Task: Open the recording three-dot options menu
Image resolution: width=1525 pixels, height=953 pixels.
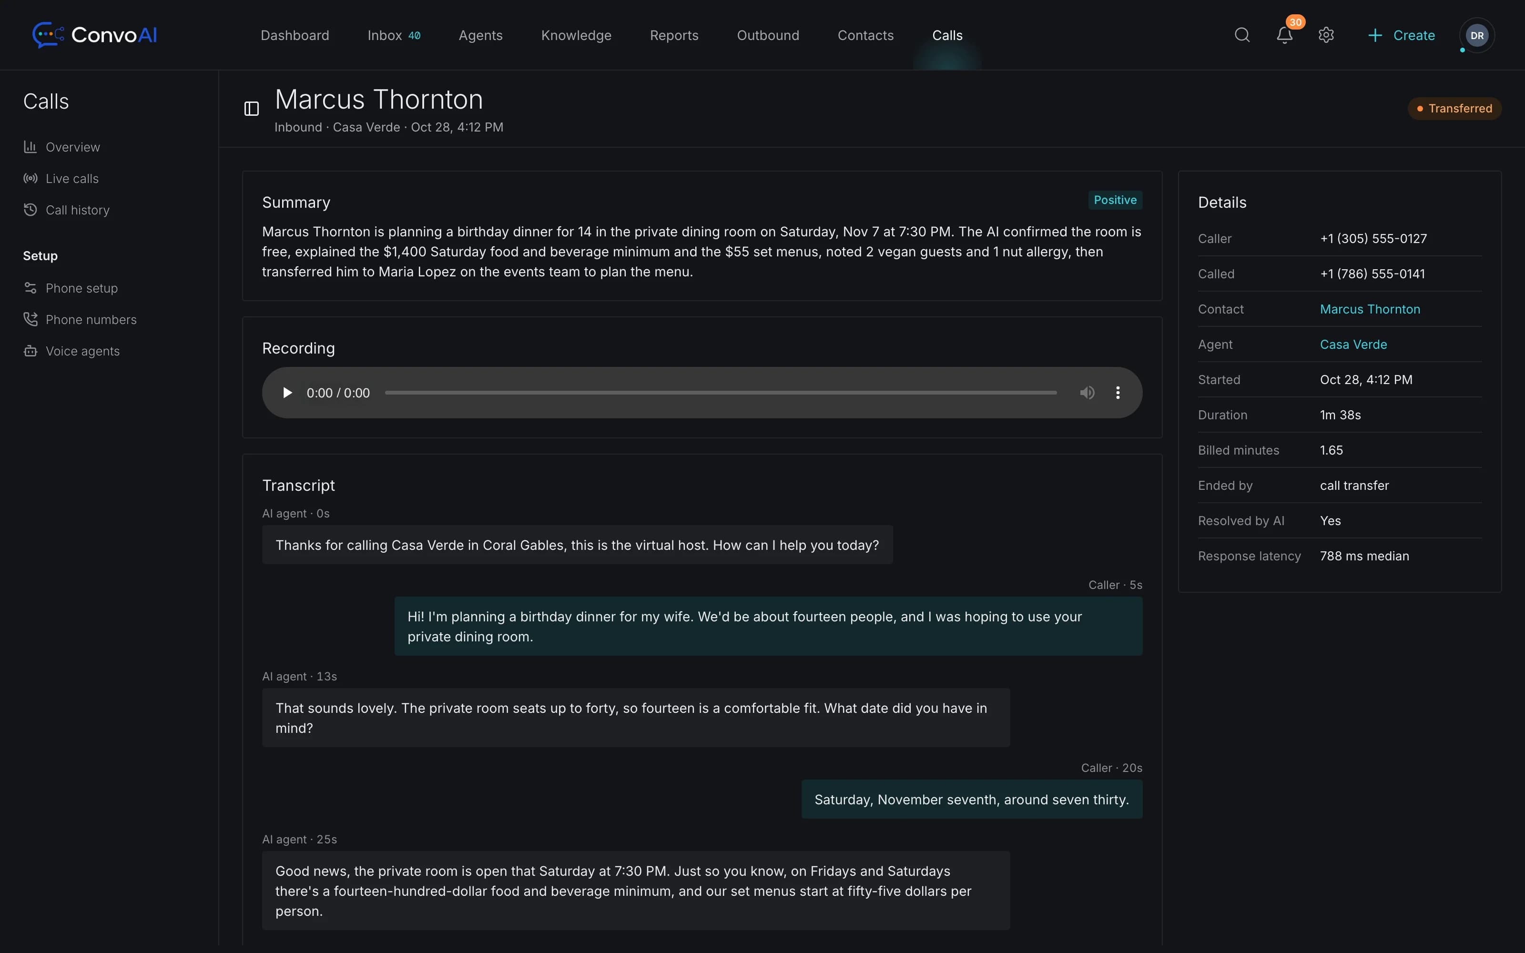Action: coord(1118,393)
